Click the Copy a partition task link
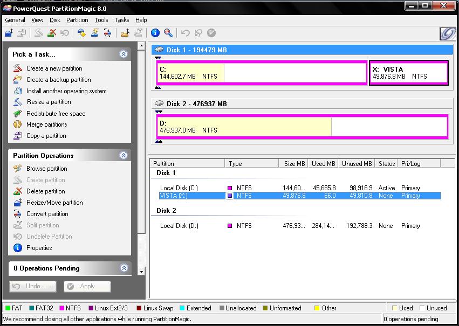This screenshot has height=326, width=459. pos(46,136)
